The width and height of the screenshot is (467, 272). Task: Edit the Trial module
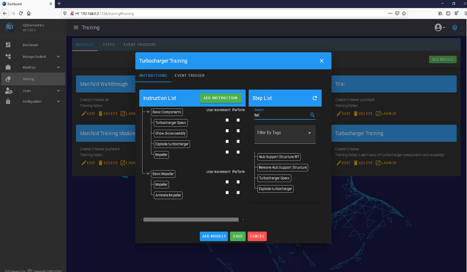343,113
